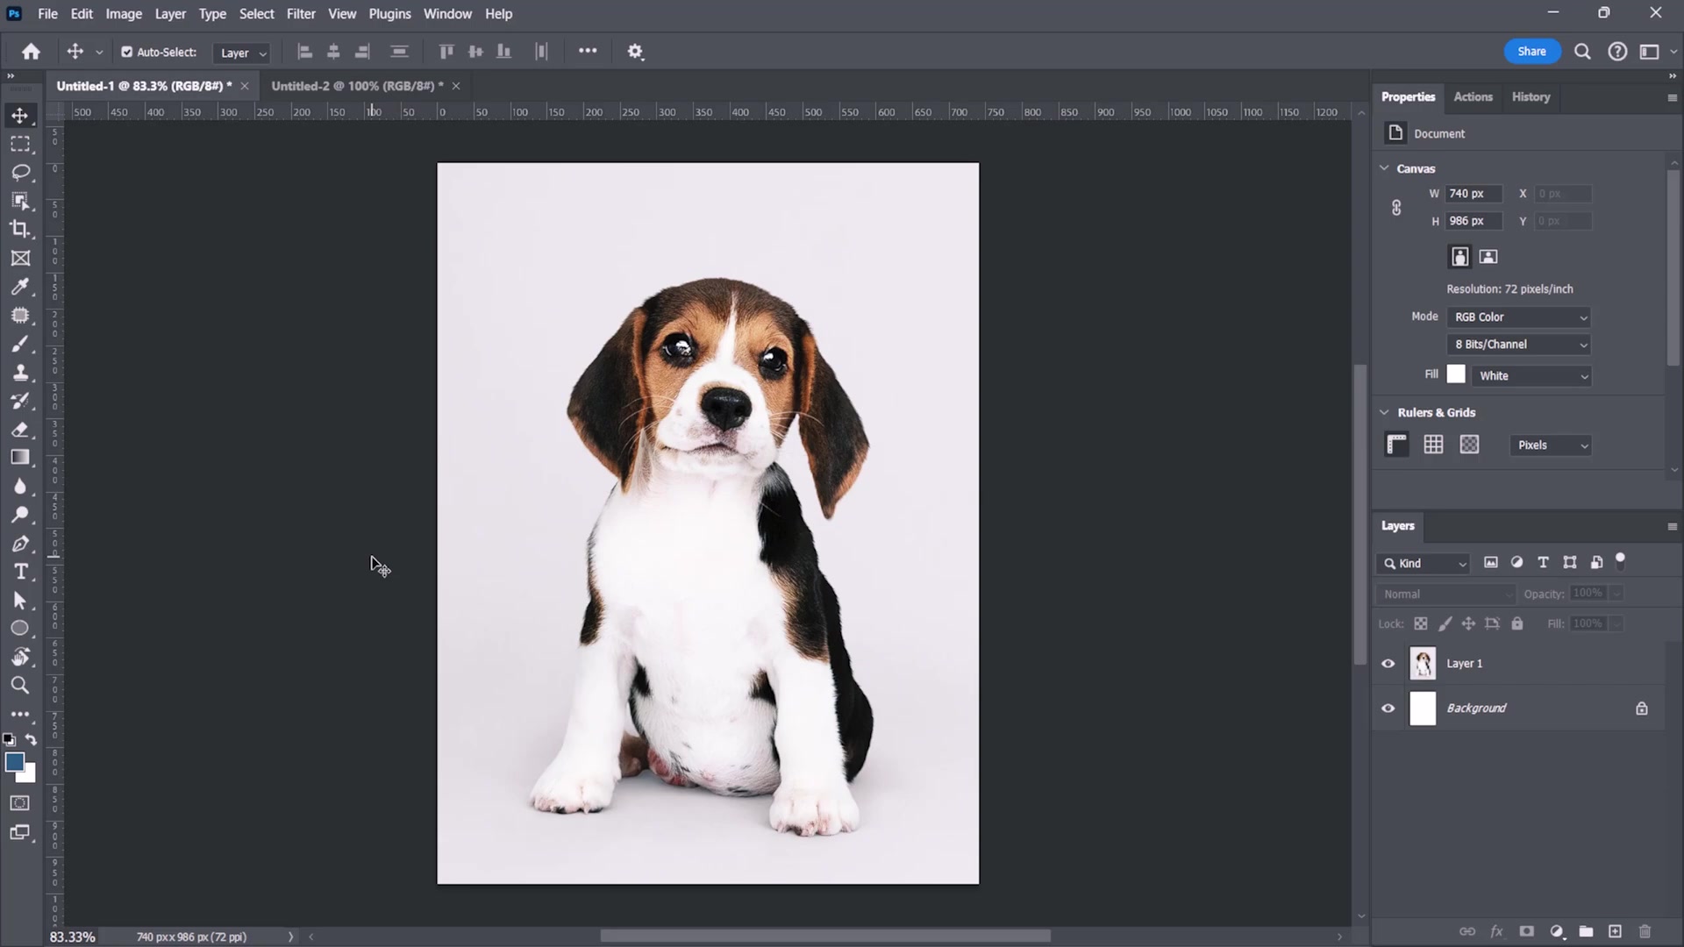This screenshot has width=1684, height=947.
Task: Select the Clone Stamp tool
Action: pos(20,373)
